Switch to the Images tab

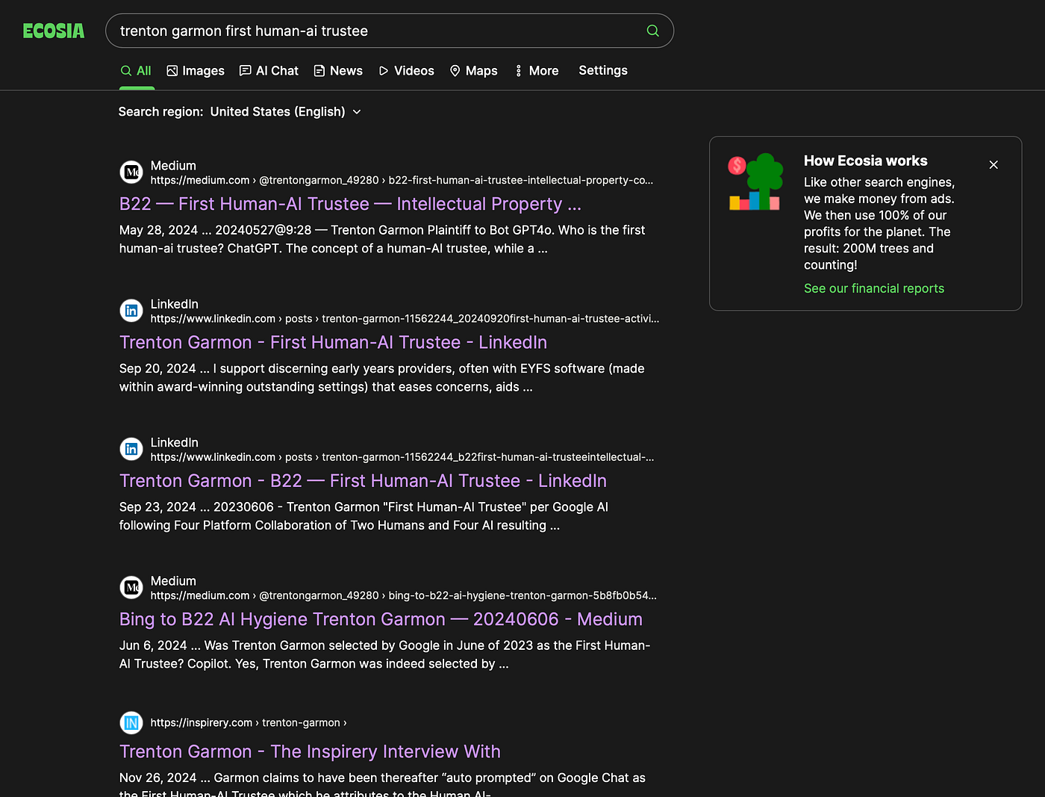click(x=196, y=71)
